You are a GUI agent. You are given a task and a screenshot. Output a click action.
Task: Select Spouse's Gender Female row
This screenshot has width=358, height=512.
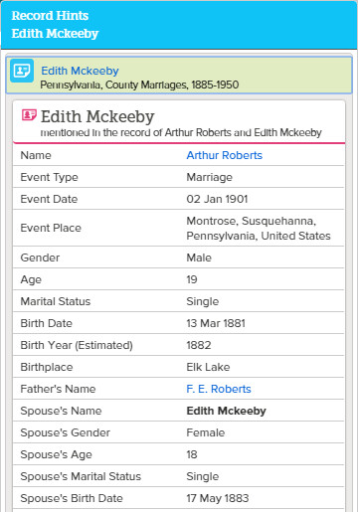(x=179, y=432)
